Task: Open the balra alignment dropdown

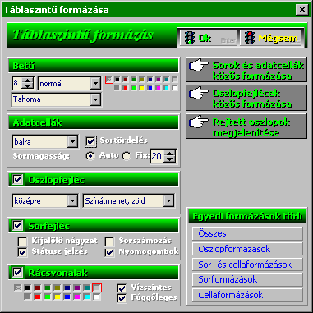Action: [72, 141]
